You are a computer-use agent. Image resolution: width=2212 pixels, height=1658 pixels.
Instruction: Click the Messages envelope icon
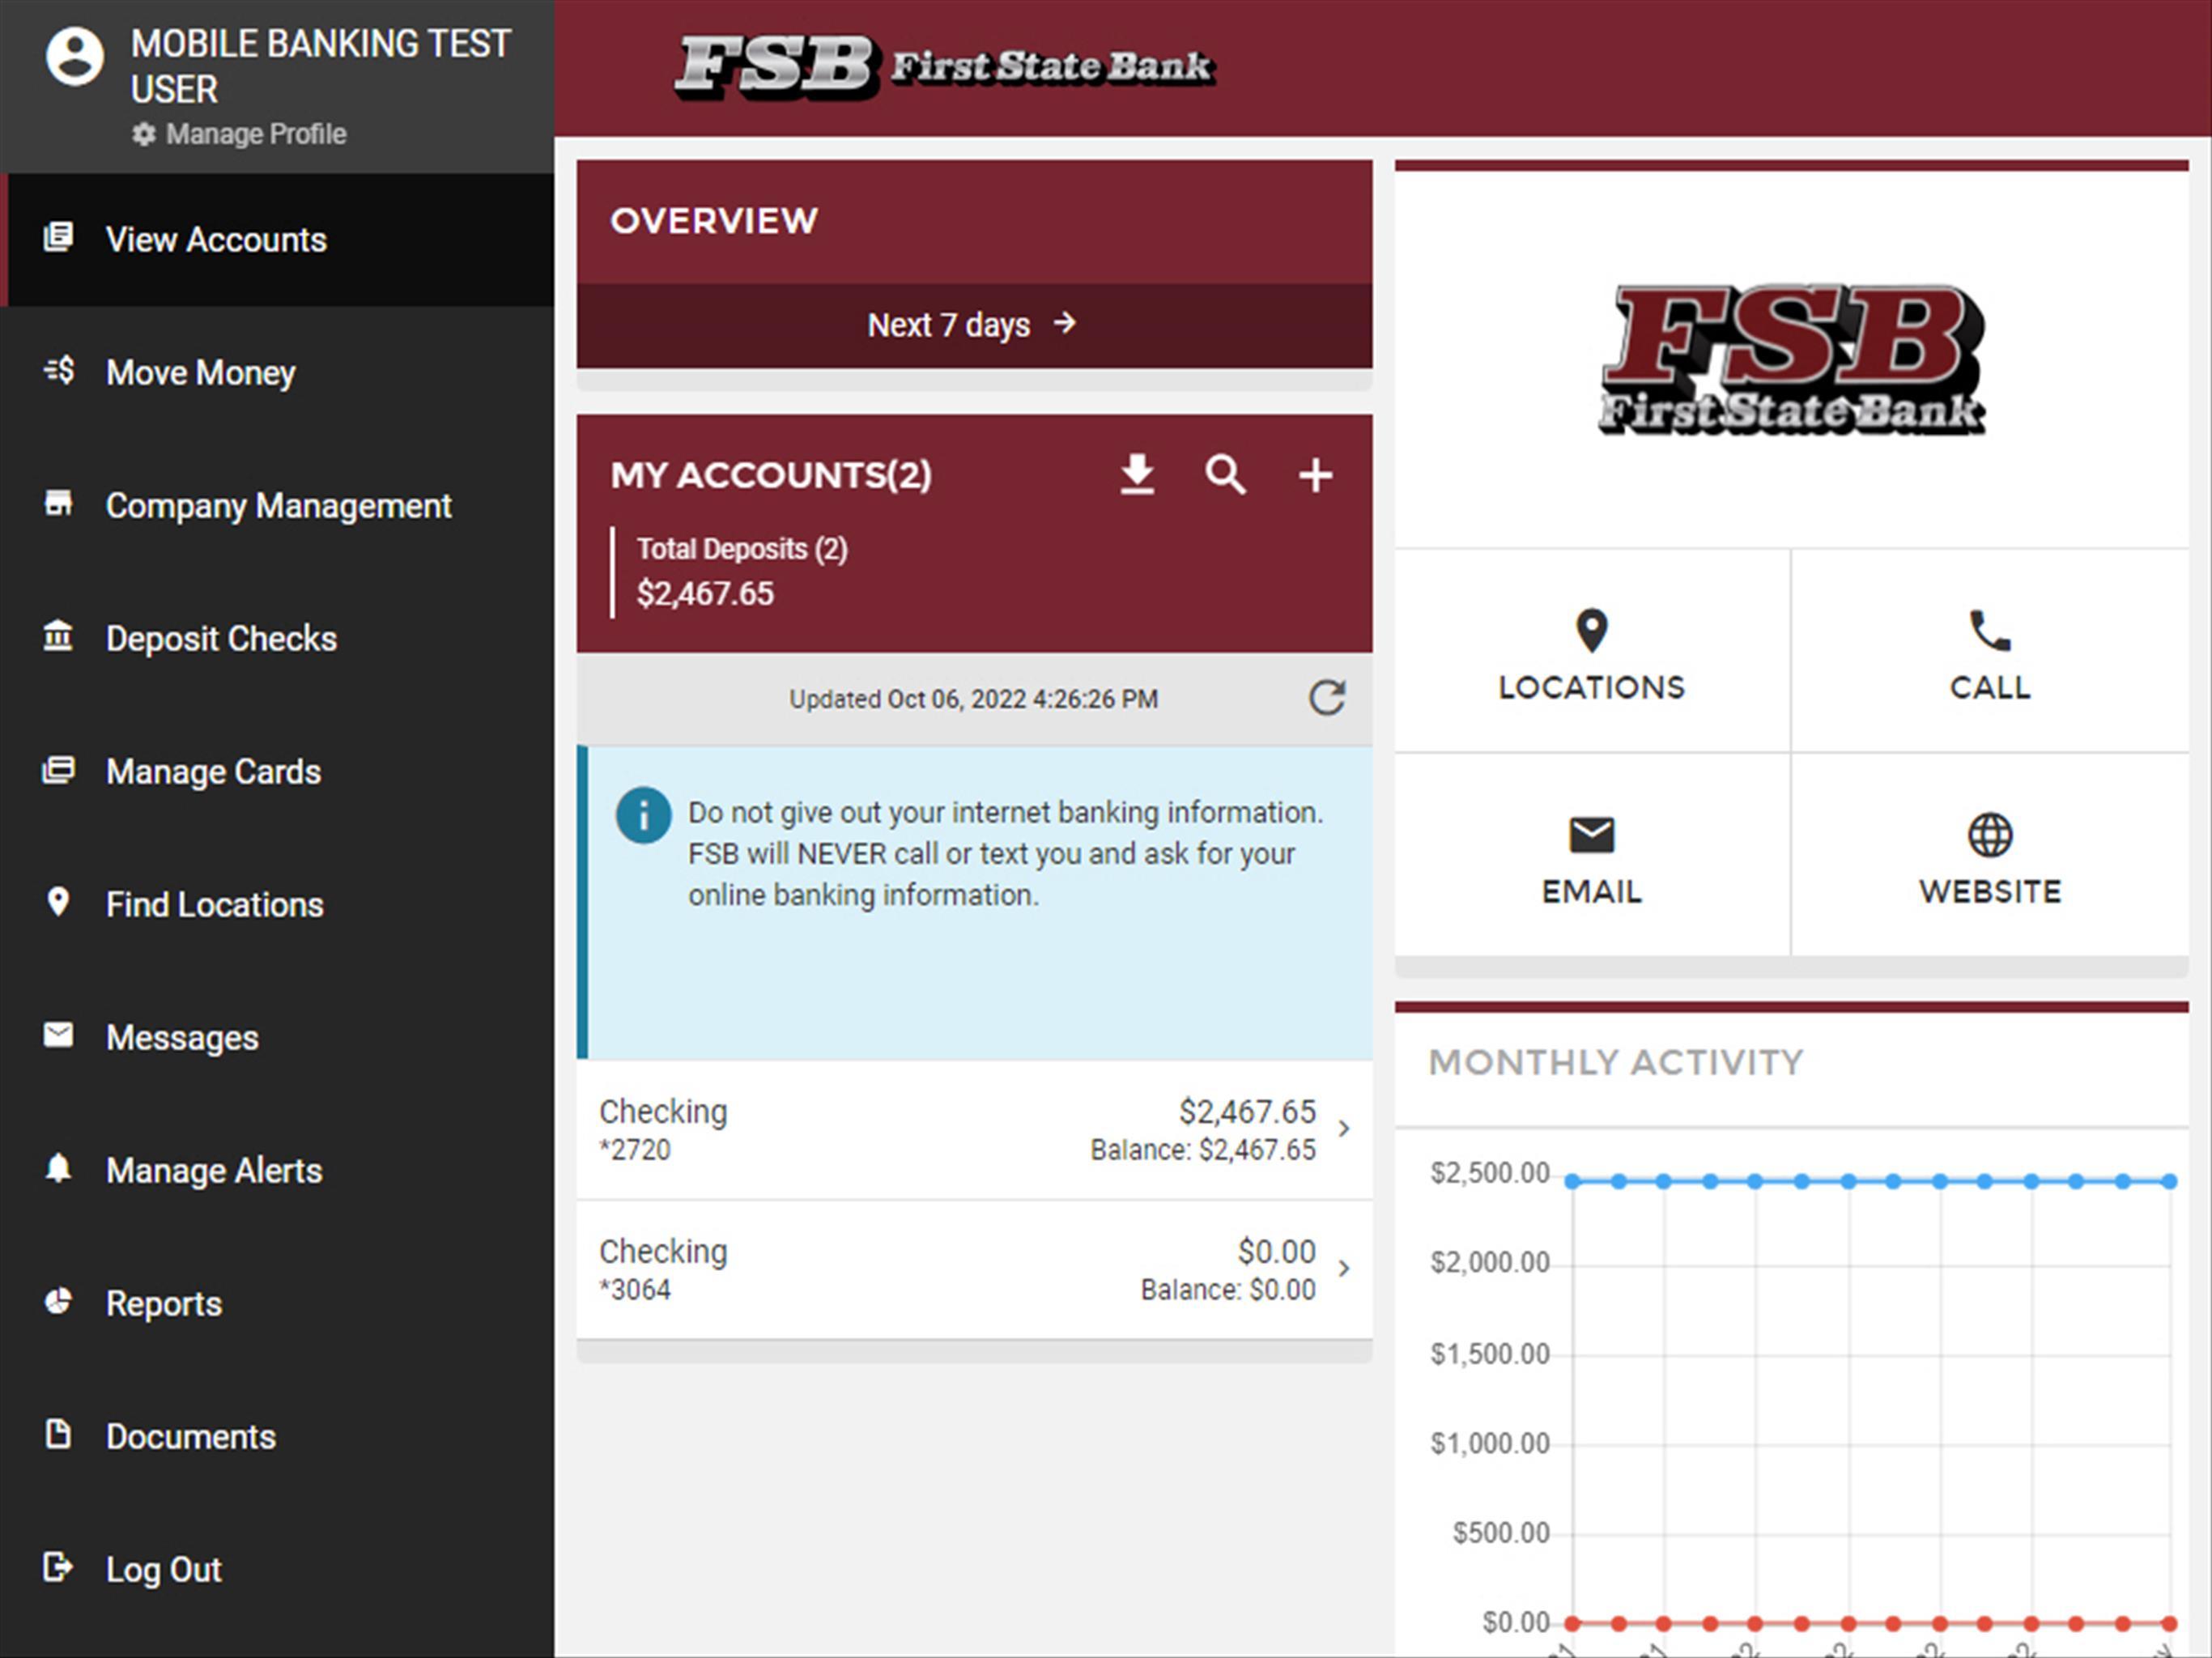pyautogui.click(x=58, y=1035)
